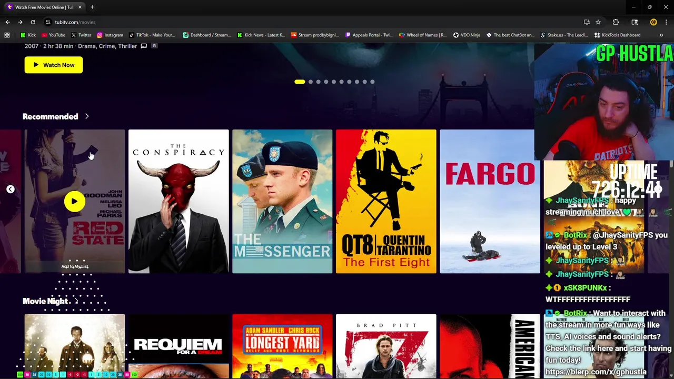Click the R rating badge
This screenshot has width=674, height=379.
click(x=154, y=46)
